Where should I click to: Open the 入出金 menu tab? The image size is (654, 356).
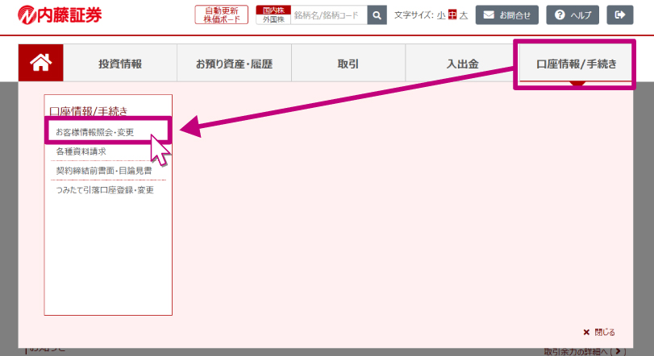(x=462, y=64)
